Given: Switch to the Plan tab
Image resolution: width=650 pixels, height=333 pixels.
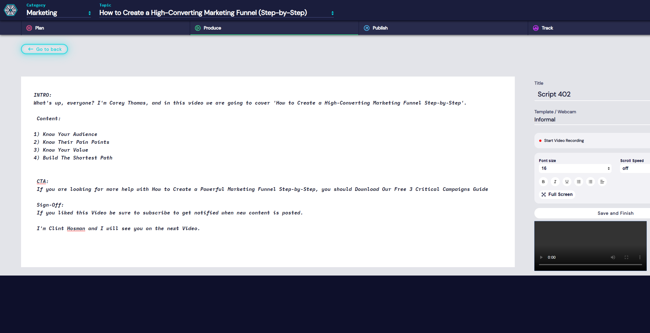Looking at the screenshot, I should point(105,28).
